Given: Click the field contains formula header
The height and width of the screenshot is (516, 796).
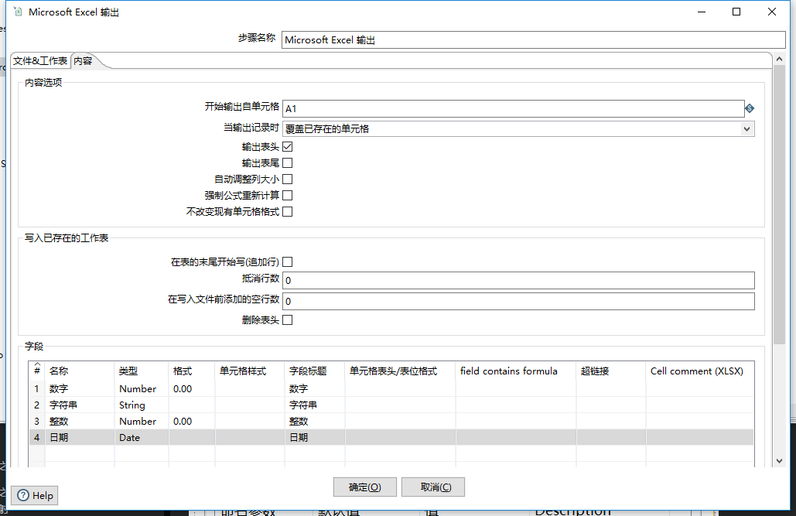Looking at the screenshot, I should [516, 371].
